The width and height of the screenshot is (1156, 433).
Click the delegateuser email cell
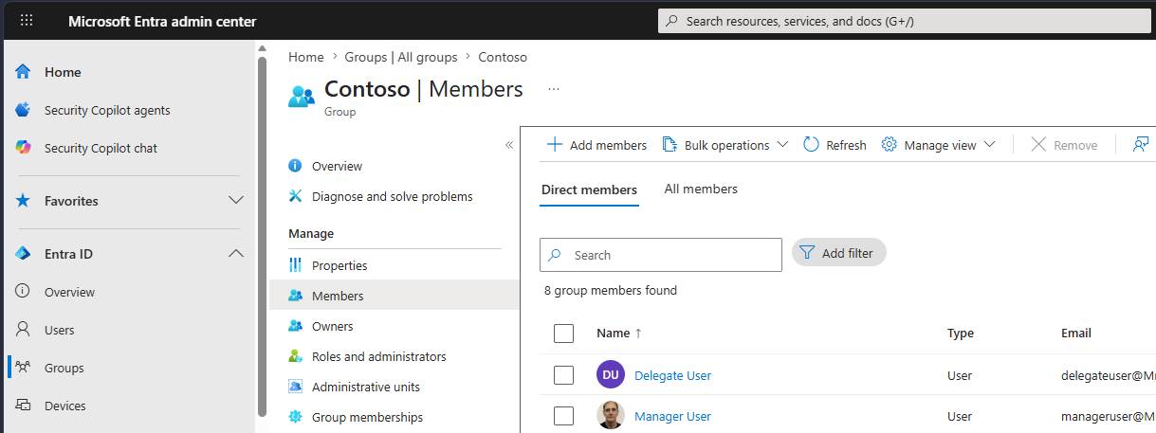tap(1108, 375)
